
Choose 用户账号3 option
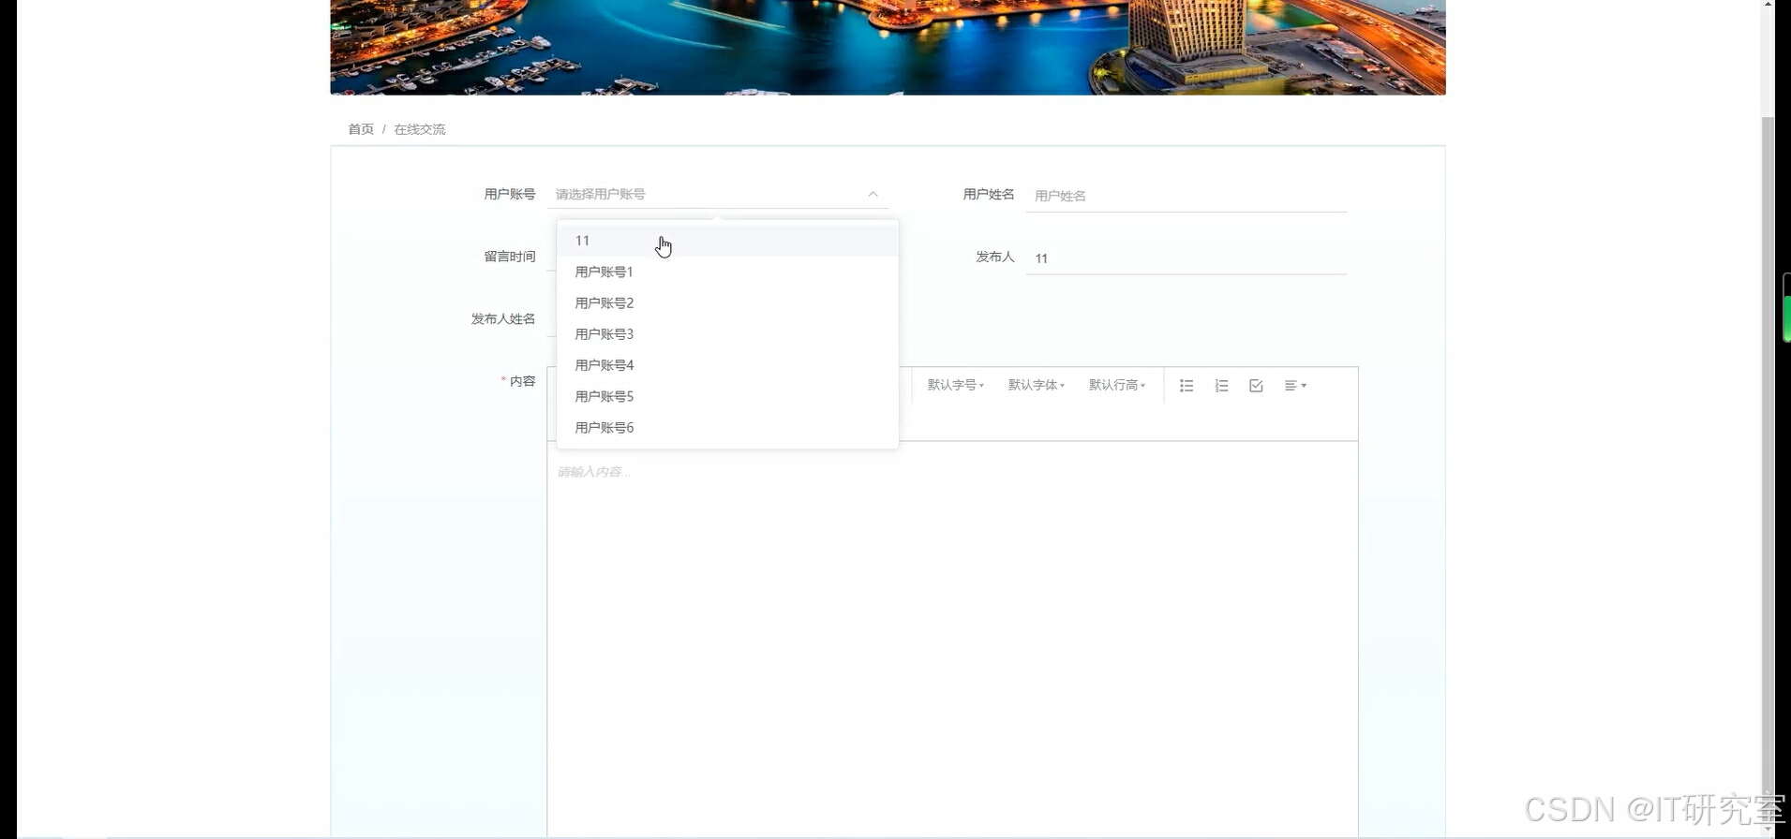[x=727, y=333]
